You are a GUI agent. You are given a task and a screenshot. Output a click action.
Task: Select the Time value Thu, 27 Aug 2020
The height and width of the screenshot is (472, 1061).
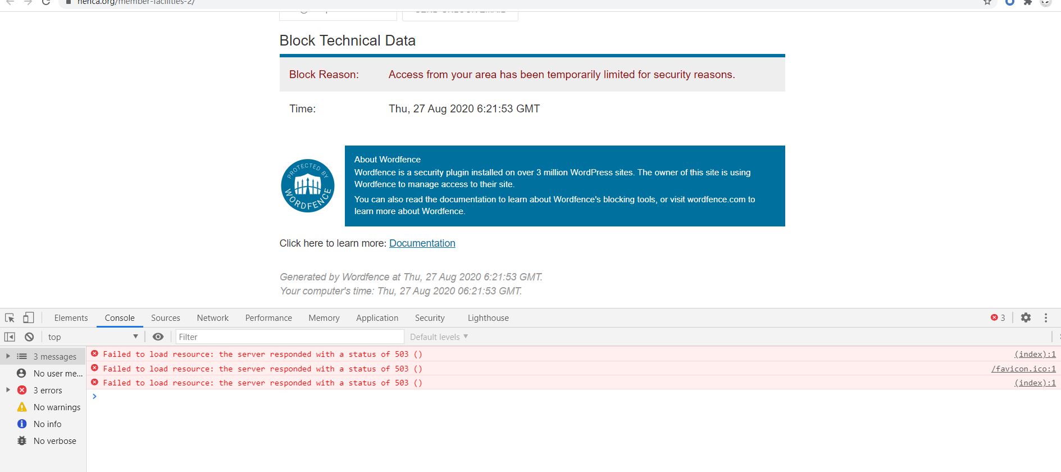465,108
